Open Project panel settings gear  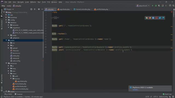(39, 9)
